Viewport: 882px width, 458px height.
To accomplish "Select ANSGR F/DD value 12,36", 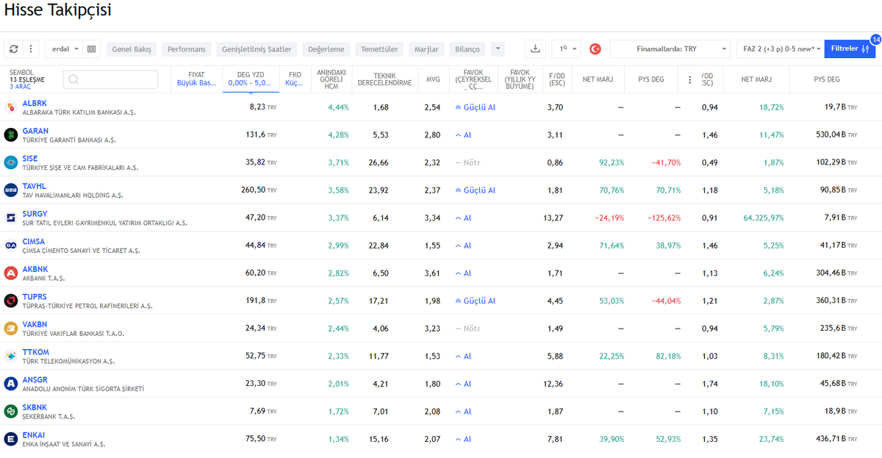I will pyautogui.click(x=553, y=384).
